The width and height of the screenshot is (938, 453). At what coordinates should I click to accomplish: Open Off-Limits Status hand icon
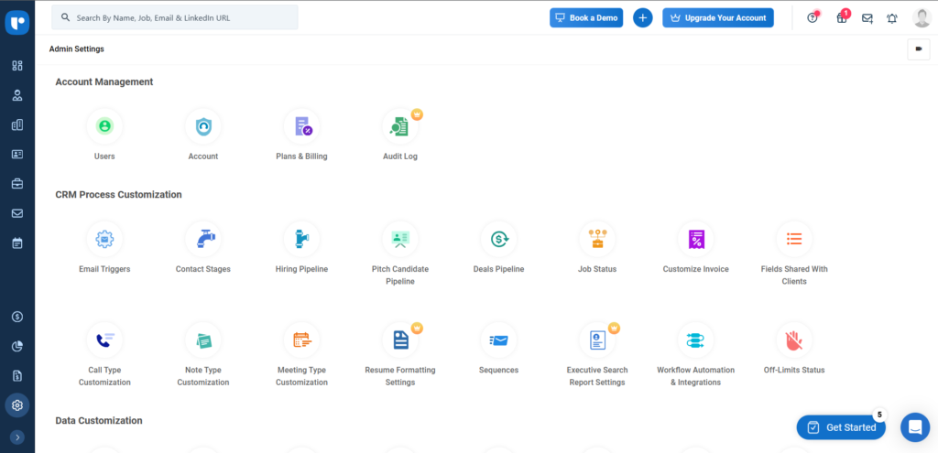[x=794, y=340]
